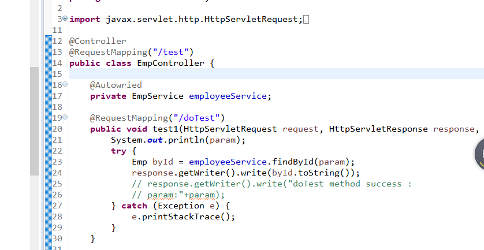Image resolution: width=484 pixels, height=250 pixels.
Task: Click the "/doTest" mapping string
Action: (x=196, y=118)
